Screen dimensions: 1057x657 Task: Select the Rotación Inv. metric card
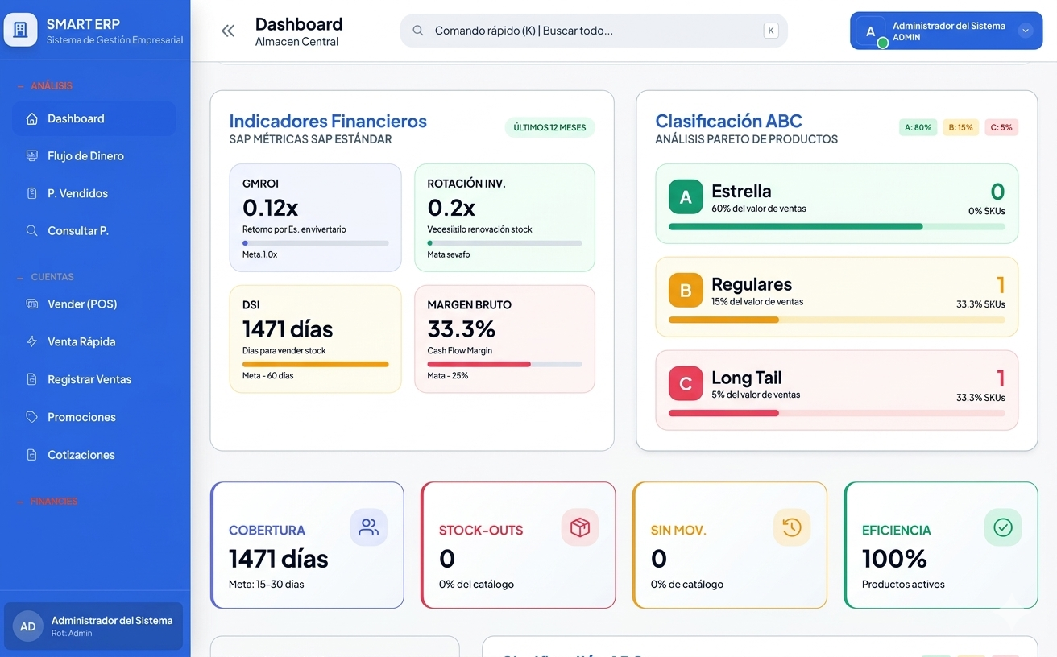click(x=504, y=217)
